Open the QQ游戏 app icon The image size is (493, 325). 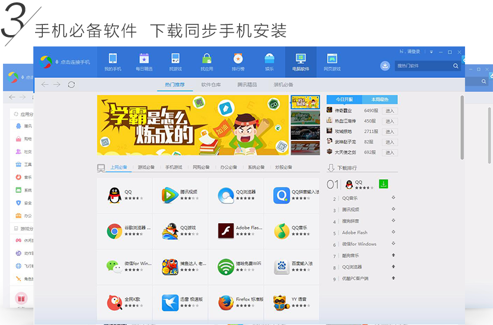tap(170, 231)
